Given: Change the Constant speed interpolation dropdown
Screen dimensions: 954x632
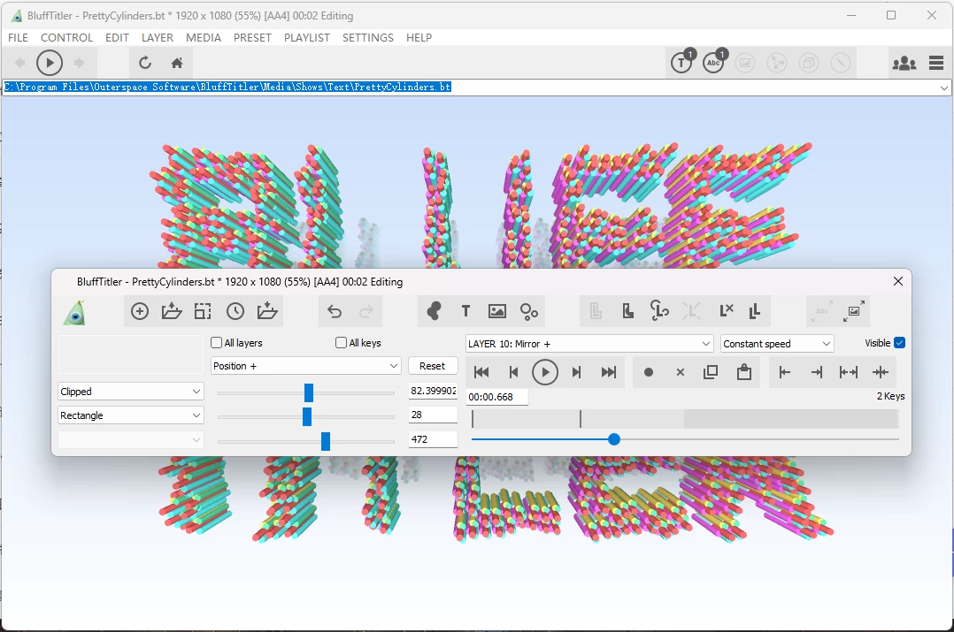Looking at the screenshot, I should point(776,343).
